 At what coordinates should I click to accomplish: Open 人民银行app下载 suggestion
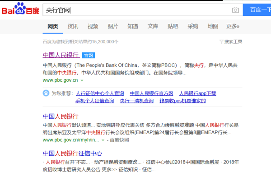click(198, 93)
